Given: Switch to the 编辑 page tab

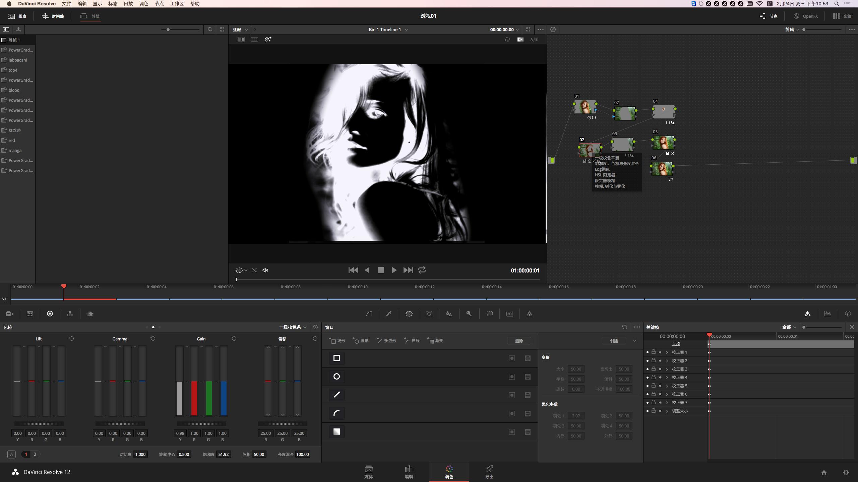Looking at the screenshot, I should (409, 472).
